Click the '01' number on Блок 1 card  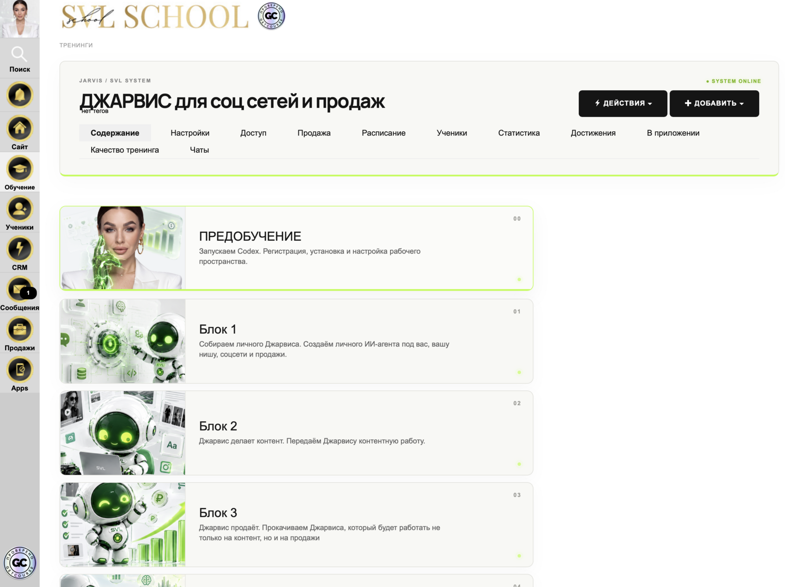point(517,312)
